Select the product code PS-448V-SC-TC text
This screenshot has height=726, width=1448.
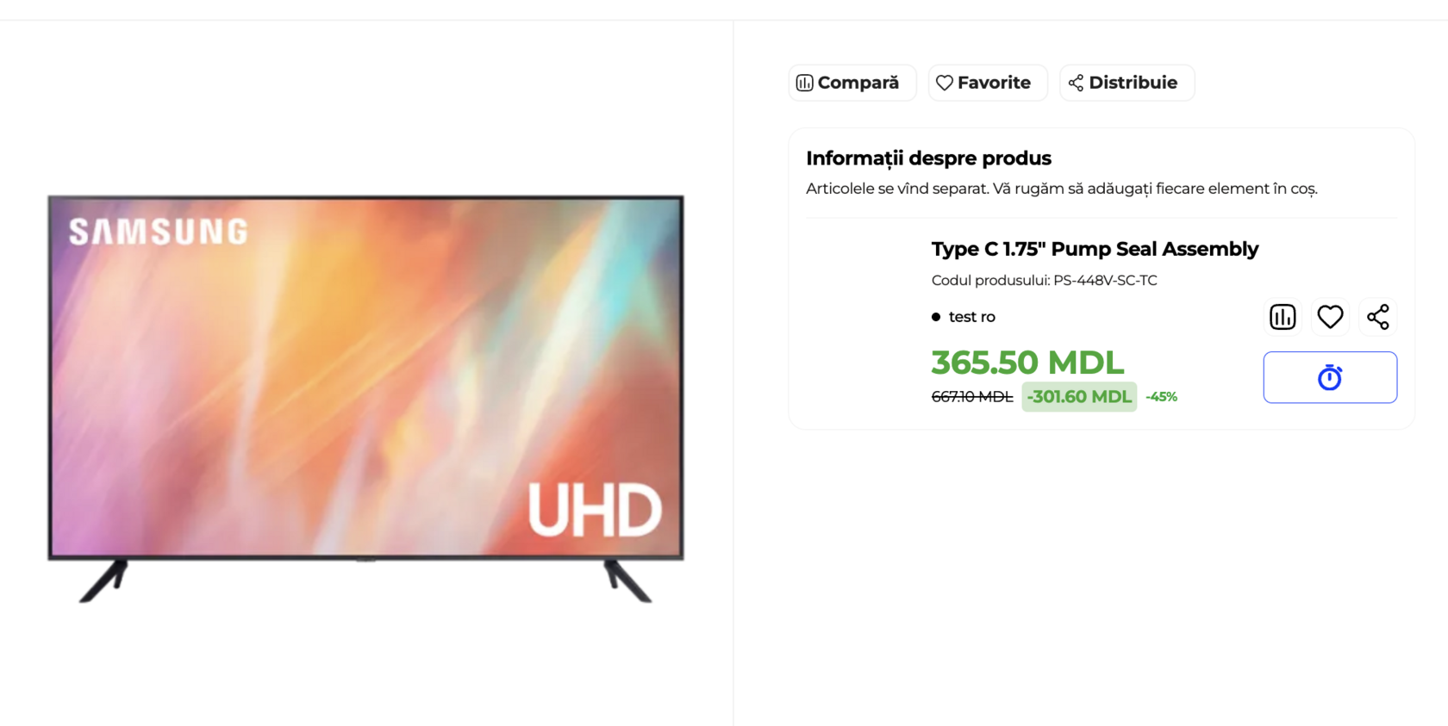[x=1105, y=281]
